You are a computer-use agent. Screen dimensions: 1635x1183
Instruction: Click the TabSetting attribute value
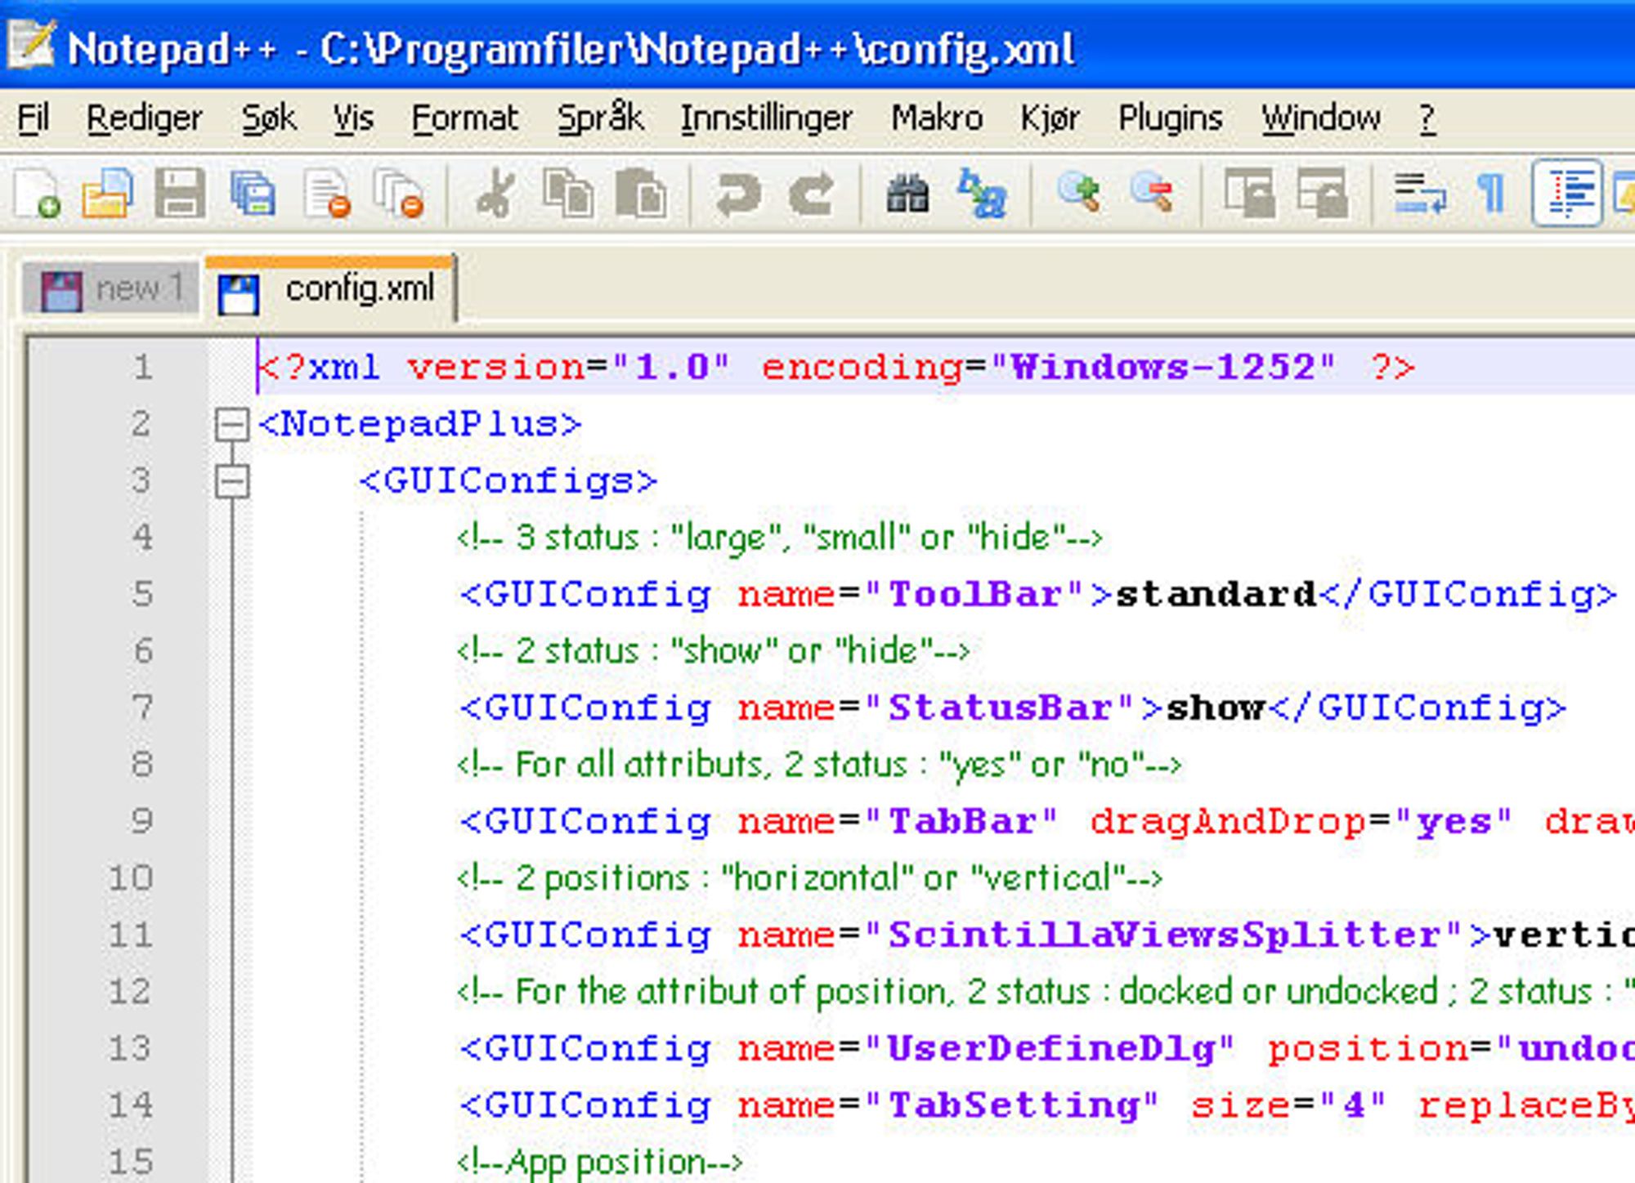pyautogui.click(x=1014, y=1105)
